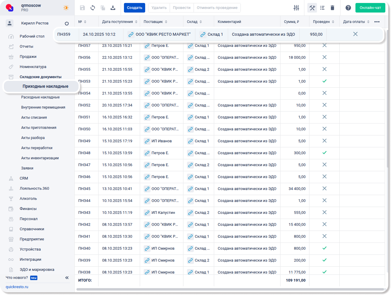Toggle the list view icon in toolbar
Screen dimensions: 391x295
[x=322, y=8]
